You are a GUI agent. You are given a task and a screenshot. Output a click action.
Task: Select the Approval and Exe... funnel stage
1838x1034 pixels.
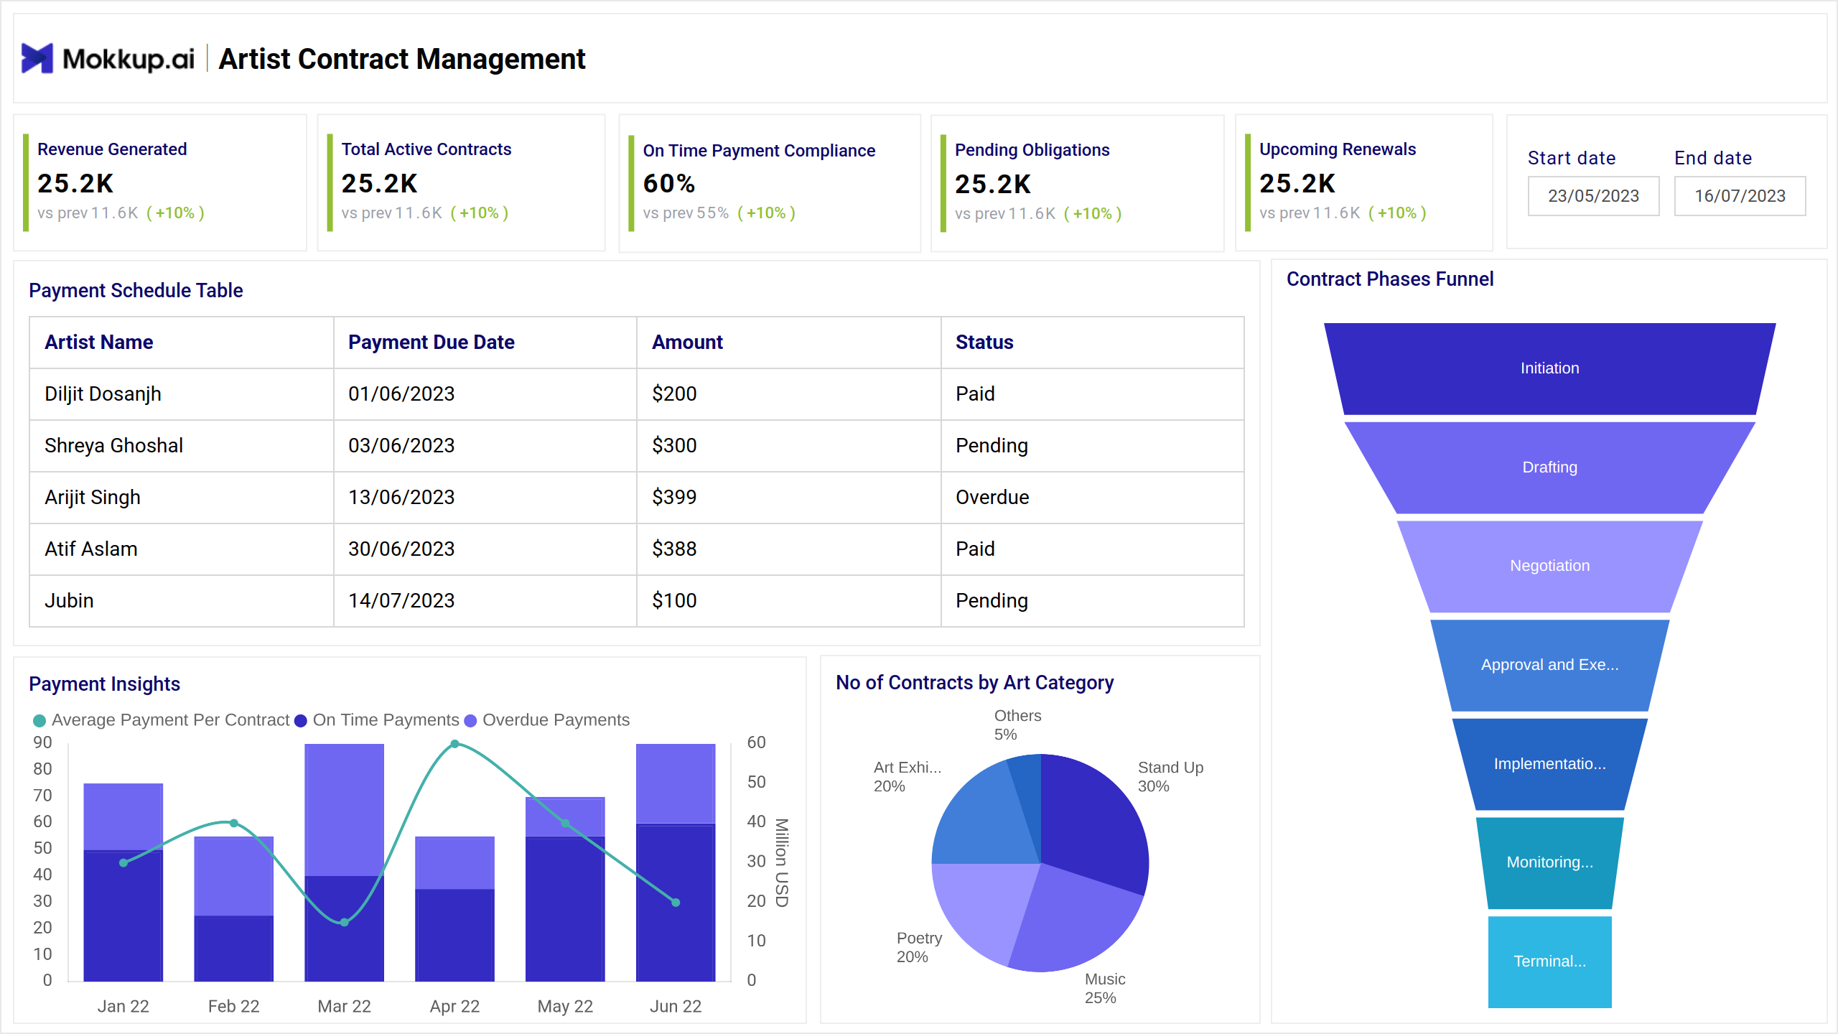tap(1550, 665)
